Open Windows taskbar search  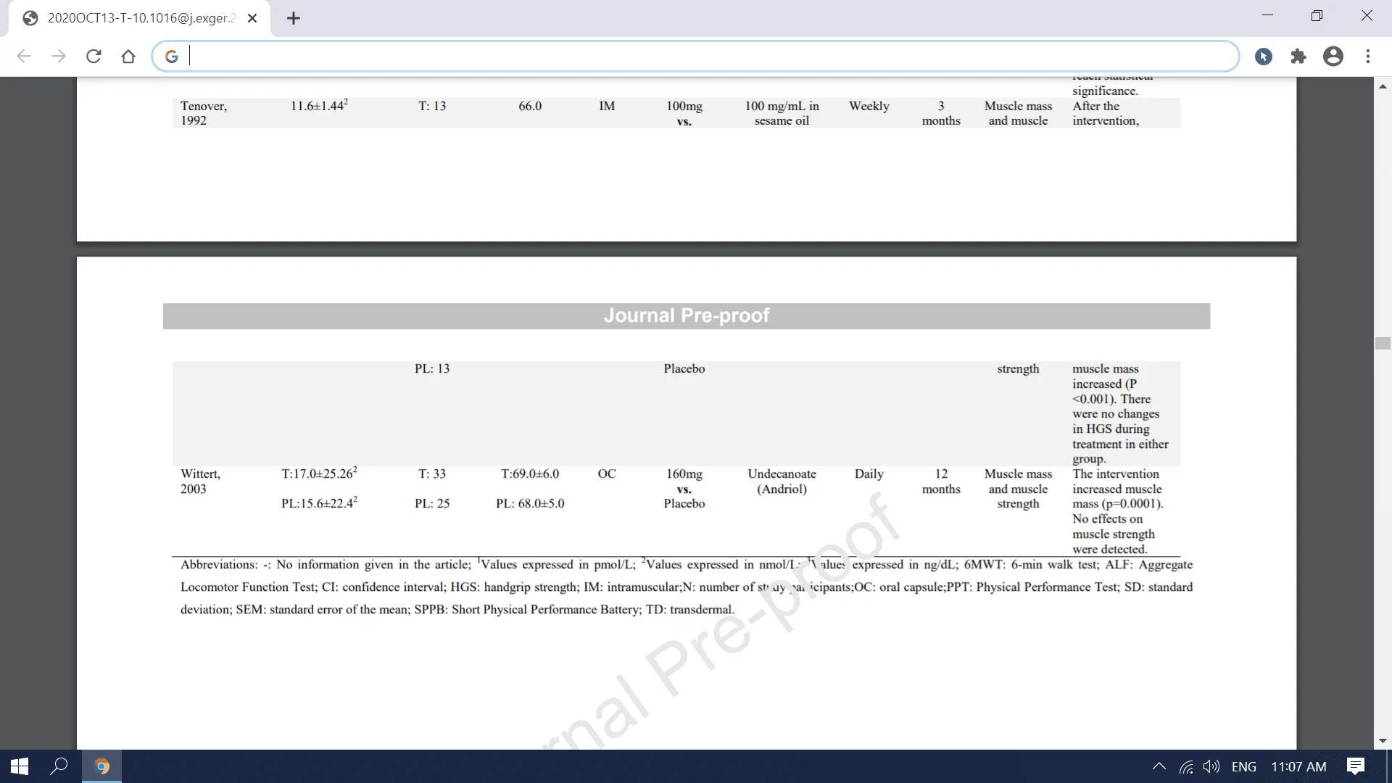click(x=59, y=766)
